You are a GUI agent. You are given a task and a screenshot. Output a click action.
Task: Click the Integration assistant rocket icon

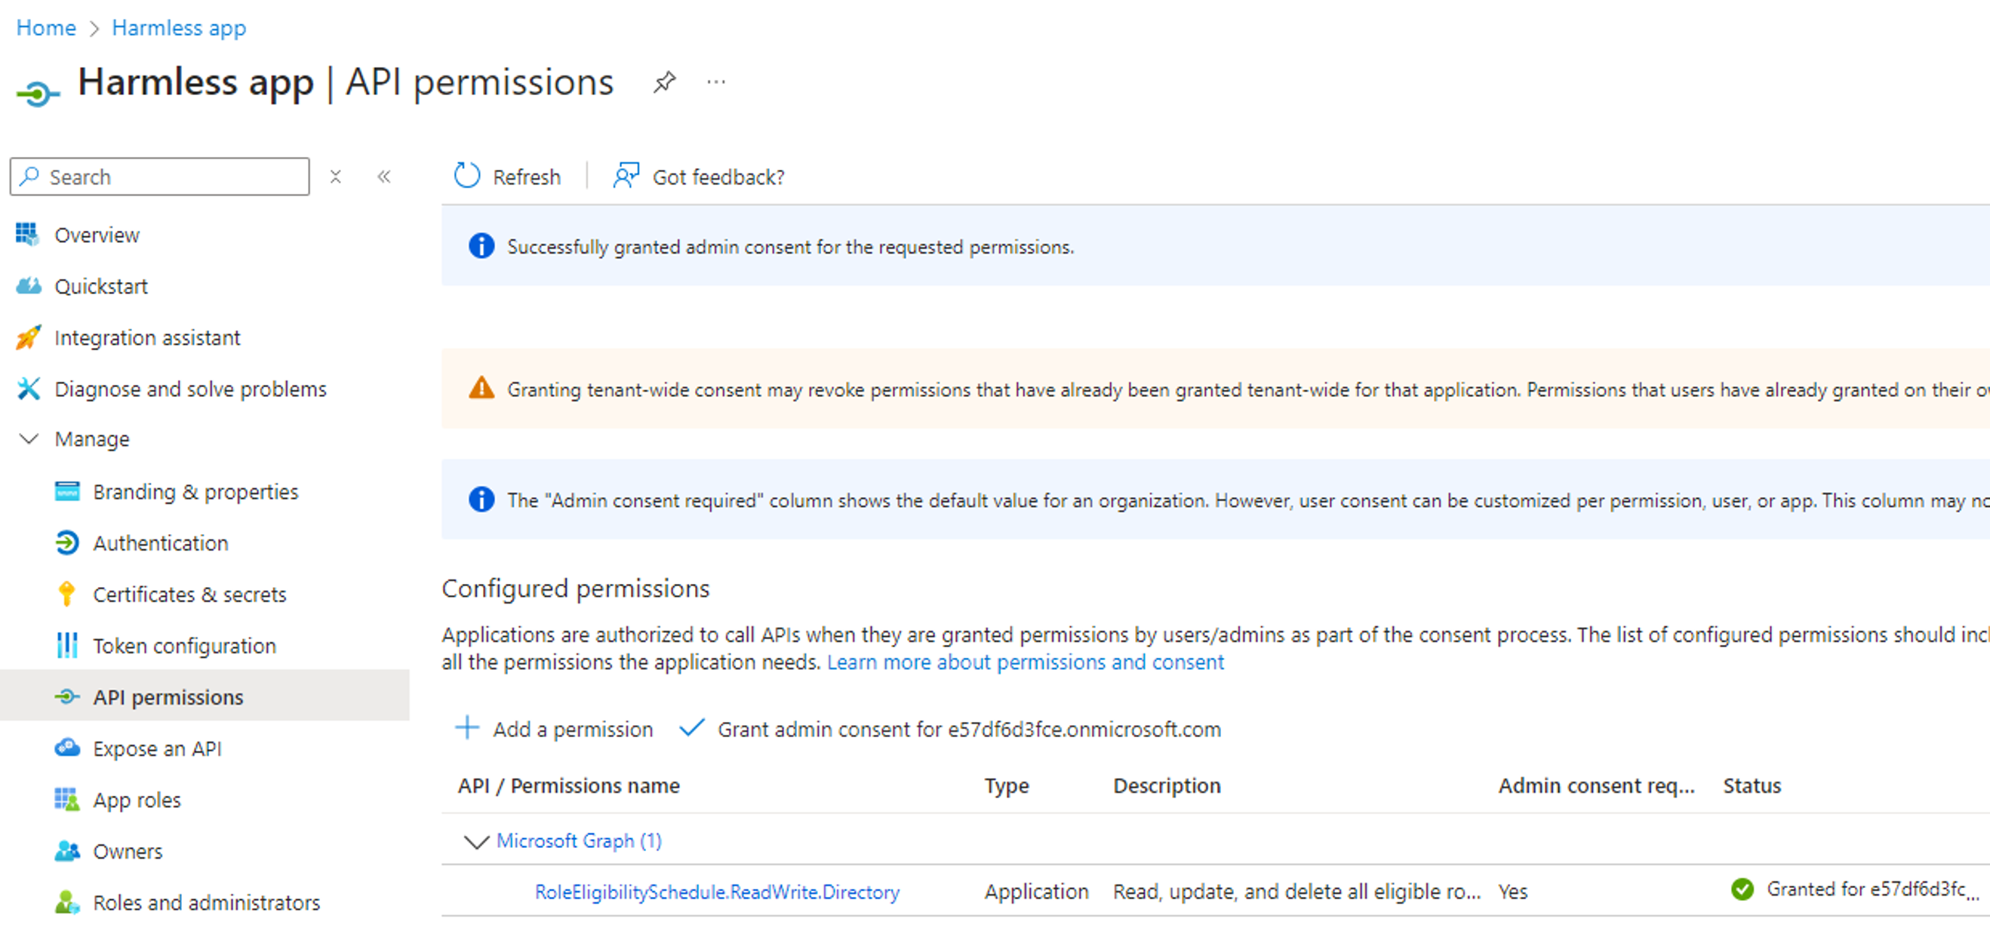coord(29,336)
